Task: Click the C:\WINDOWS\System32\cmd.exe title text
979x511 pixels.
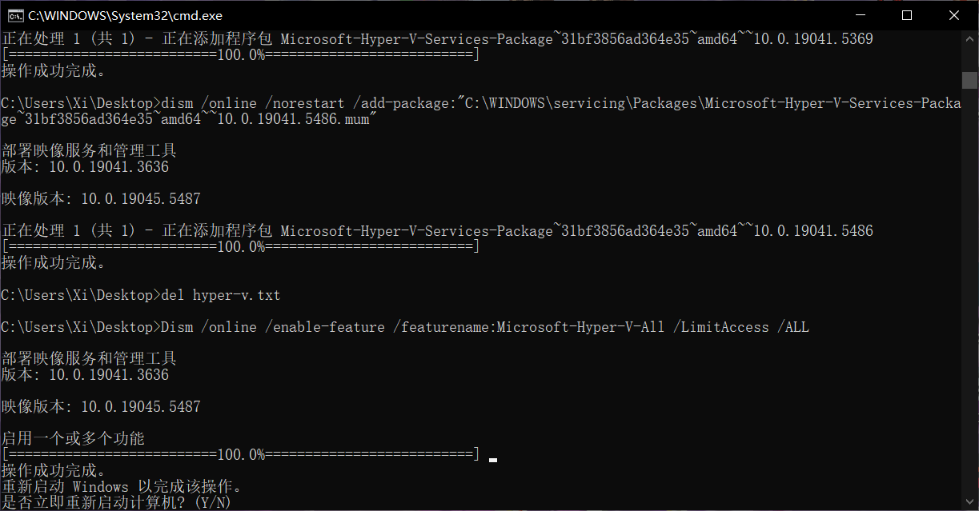Action: click(126, 15)
